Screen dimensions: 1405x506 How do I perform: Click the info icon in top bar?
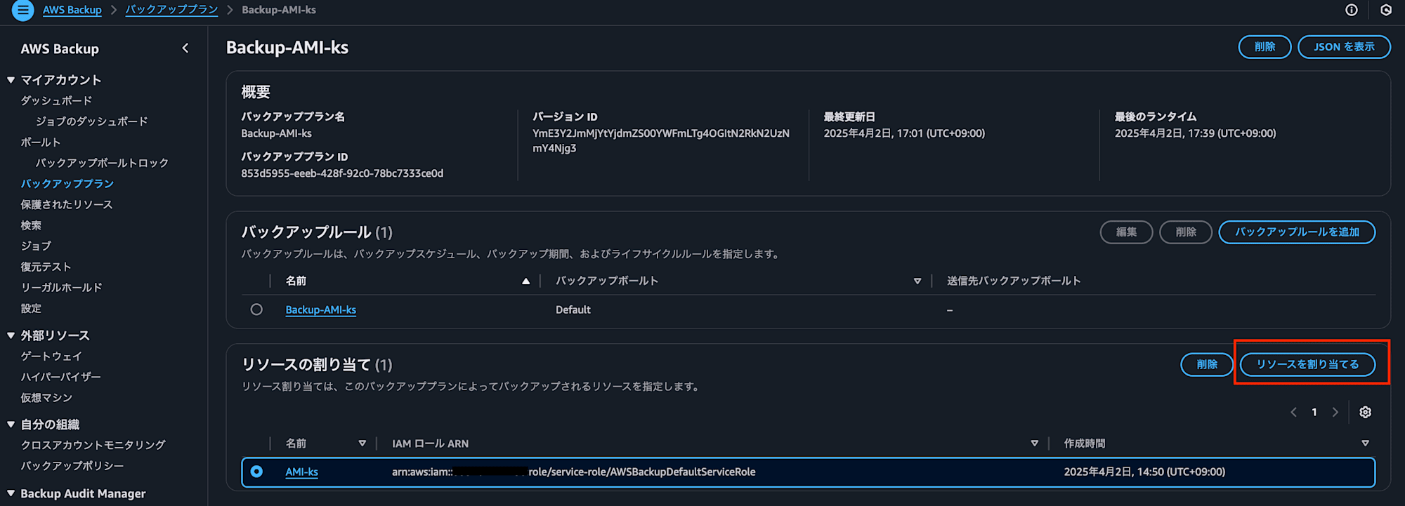pyautogui.click(x=1351, y=10)
